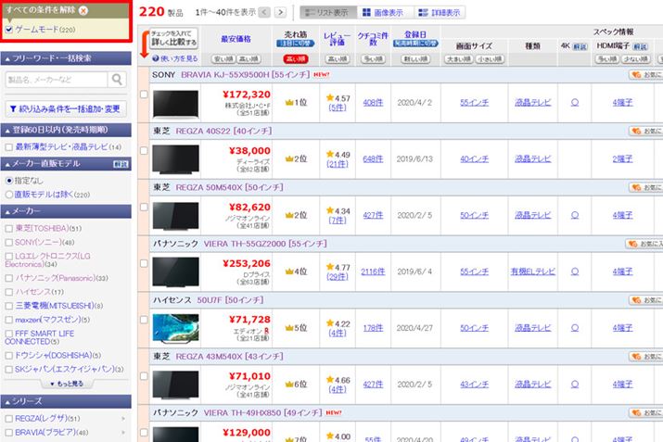Click the previous page left arrow
This screenshot has height=442, width=663.
click(x=266, y=13)
